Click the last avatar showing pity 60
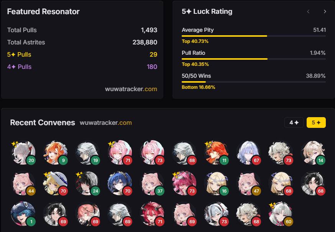This screenshot has height=232, width=335. point(281,214)
